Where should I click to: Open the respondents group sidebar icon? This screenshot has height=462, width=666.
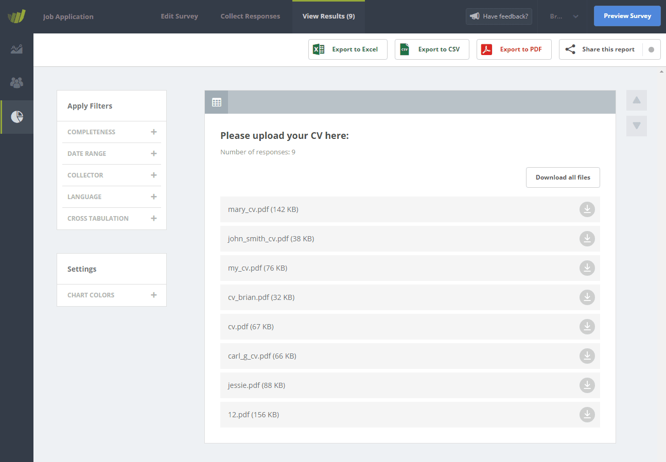click(x=16, y=82)
